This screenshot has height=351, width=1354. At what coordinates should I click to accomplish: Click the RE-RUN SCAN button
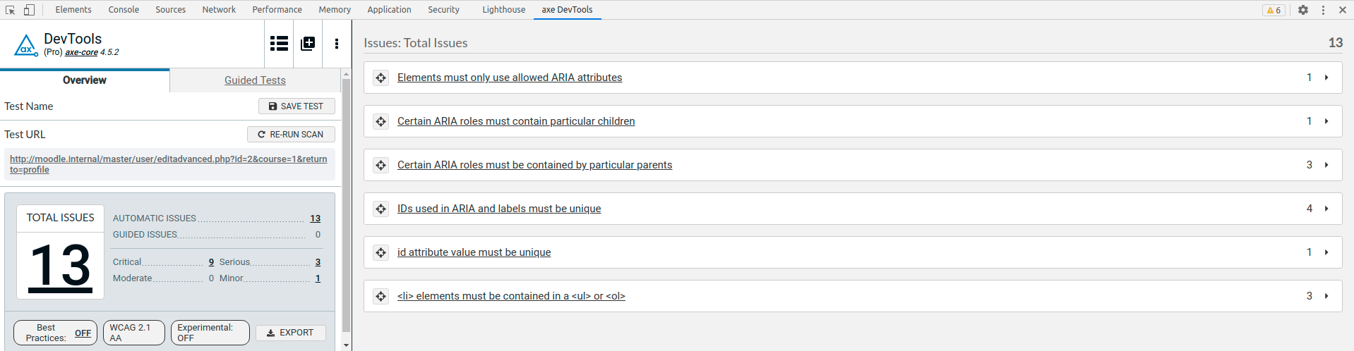click(x=291, y=134)
